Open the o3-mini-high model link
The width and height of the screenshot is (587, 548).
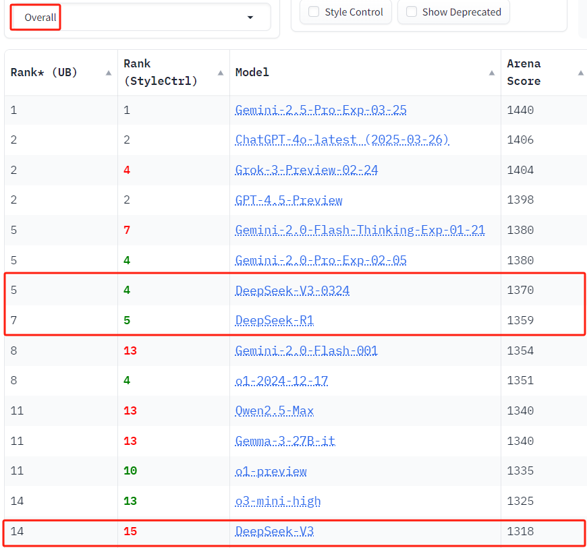point(278,501)
